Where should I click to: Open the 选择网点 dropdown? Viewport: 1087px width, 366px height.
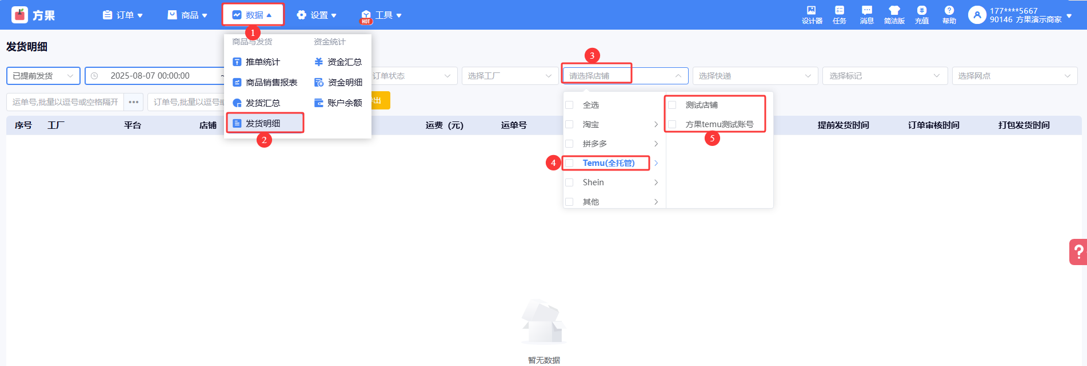(1015, 76)
